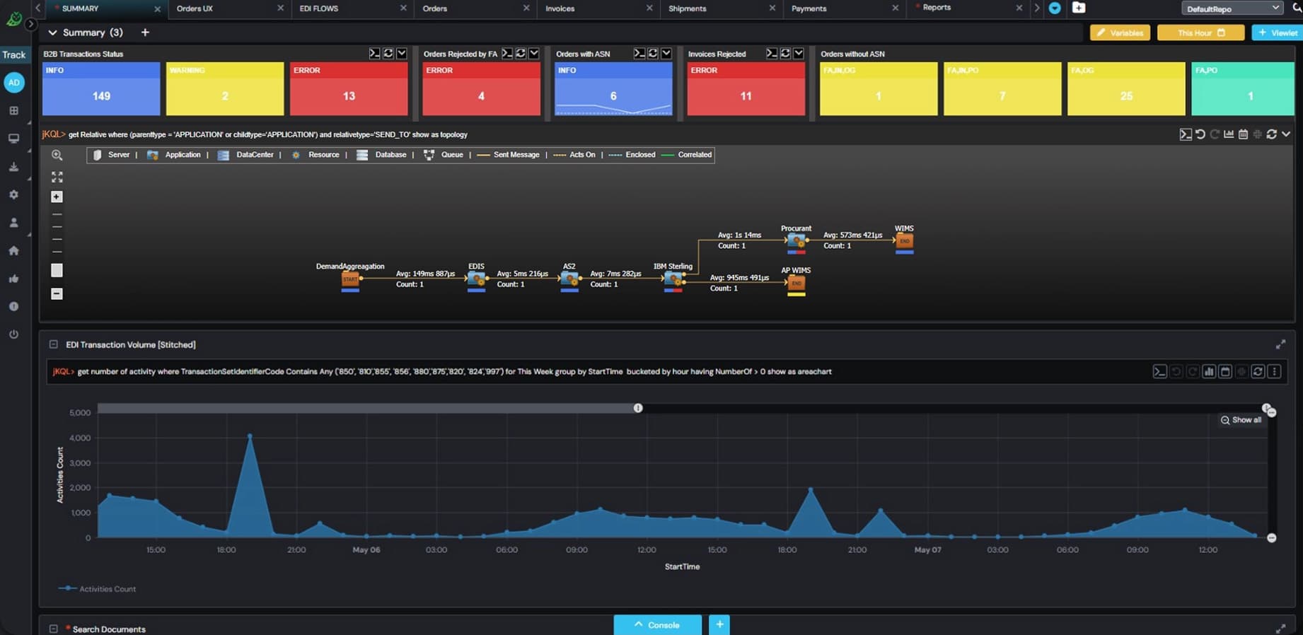Screen dimensions: 1303x635
Task: Click the Variables button
Action: [1120, 33]
